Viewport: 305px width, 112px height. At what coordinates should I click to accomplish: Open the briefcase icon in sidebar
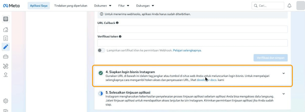[6, 57]
